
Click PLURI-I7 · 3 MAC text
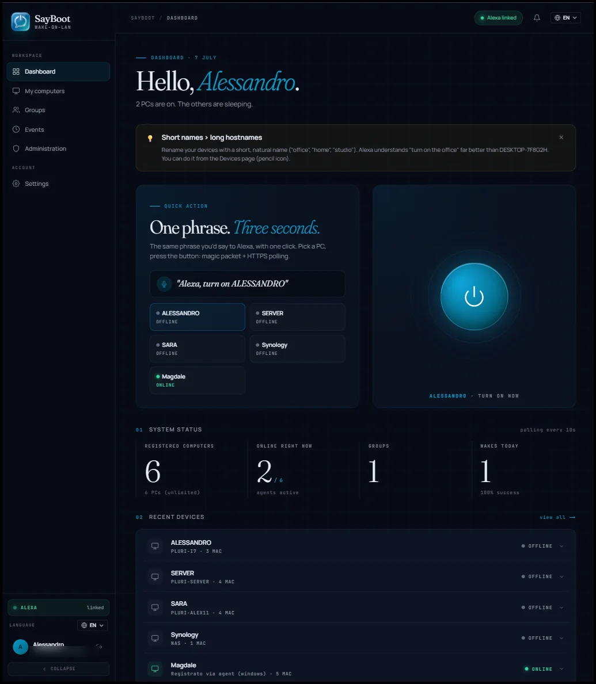point(196,551)
